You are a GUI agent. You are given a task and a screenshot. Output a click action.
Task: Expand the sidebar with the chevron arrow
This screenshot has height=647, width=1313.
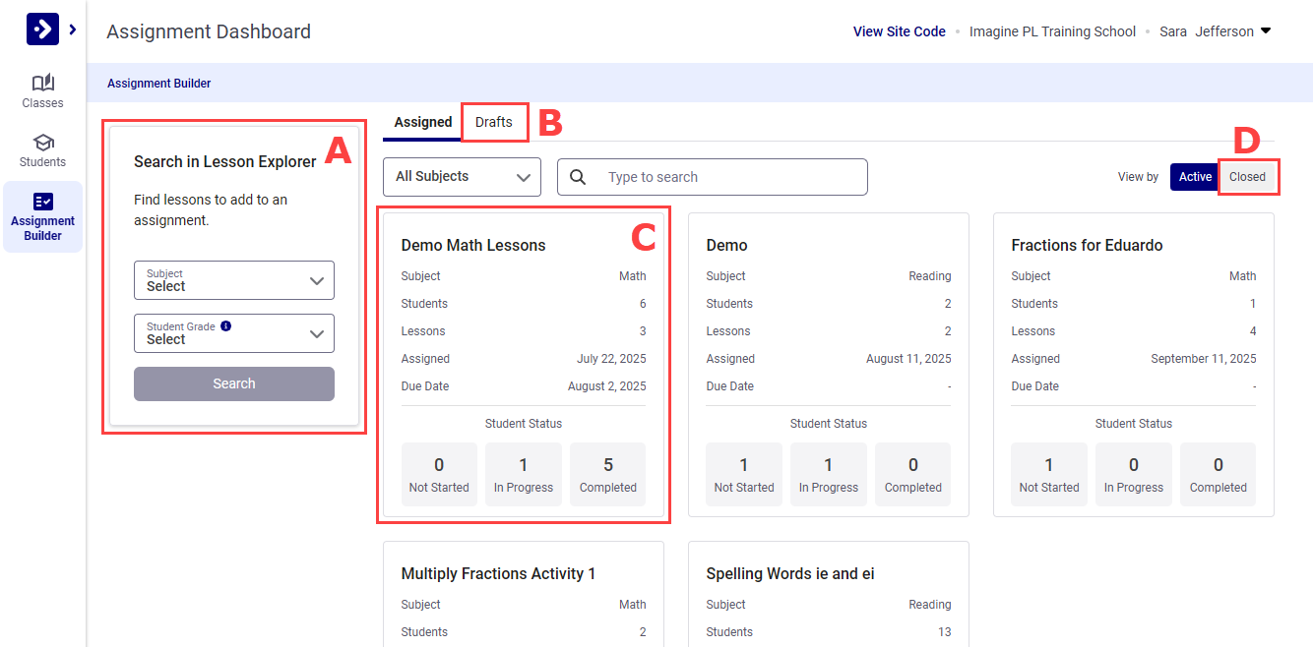click(73, 29)
